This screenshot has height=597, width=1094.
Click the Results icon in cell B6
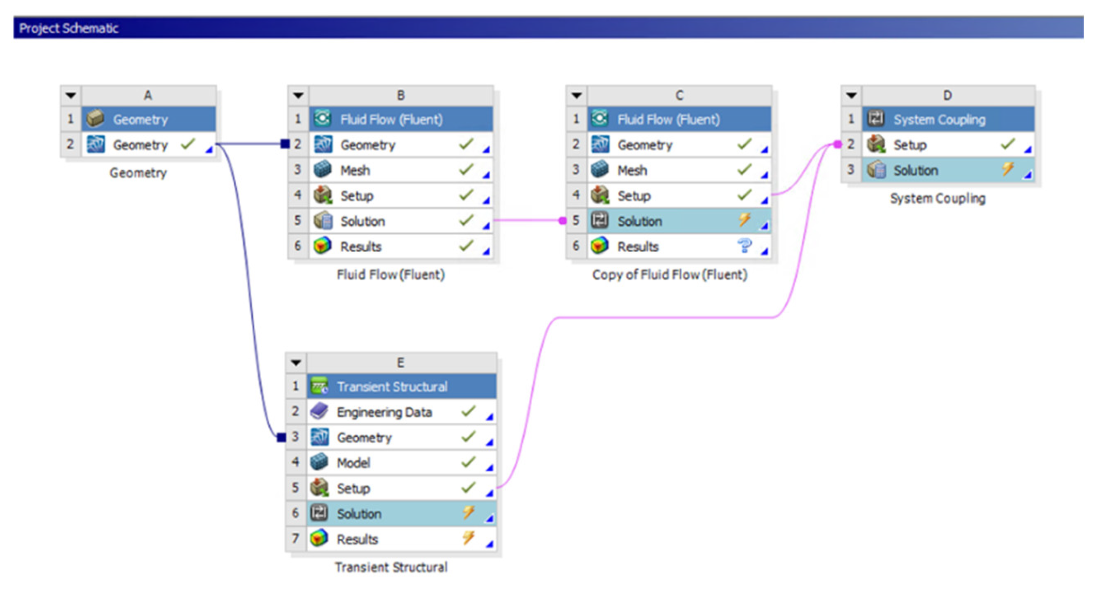point(323,246)
